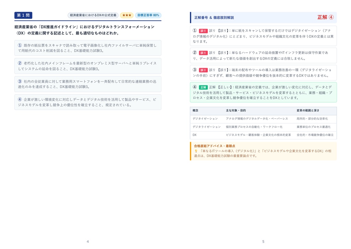This screenshot has height=249, width=351.
Task: Click page number 4
Action: (x=88, y=241)
